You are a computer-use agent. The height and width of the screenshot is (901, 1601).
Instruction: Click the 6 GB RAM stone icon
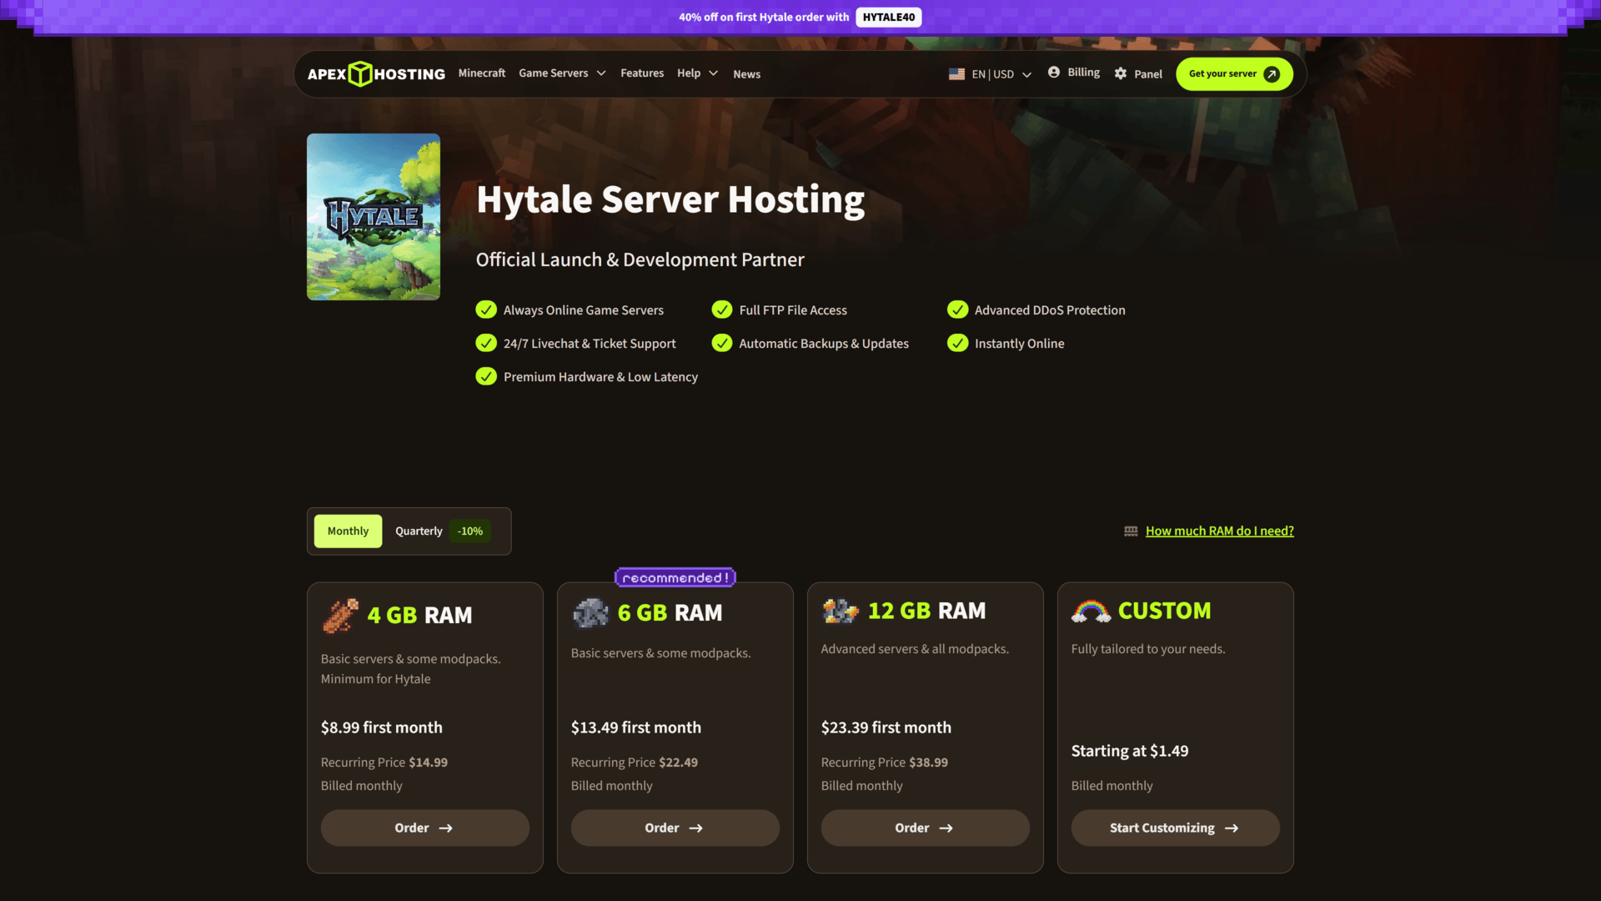590,613
